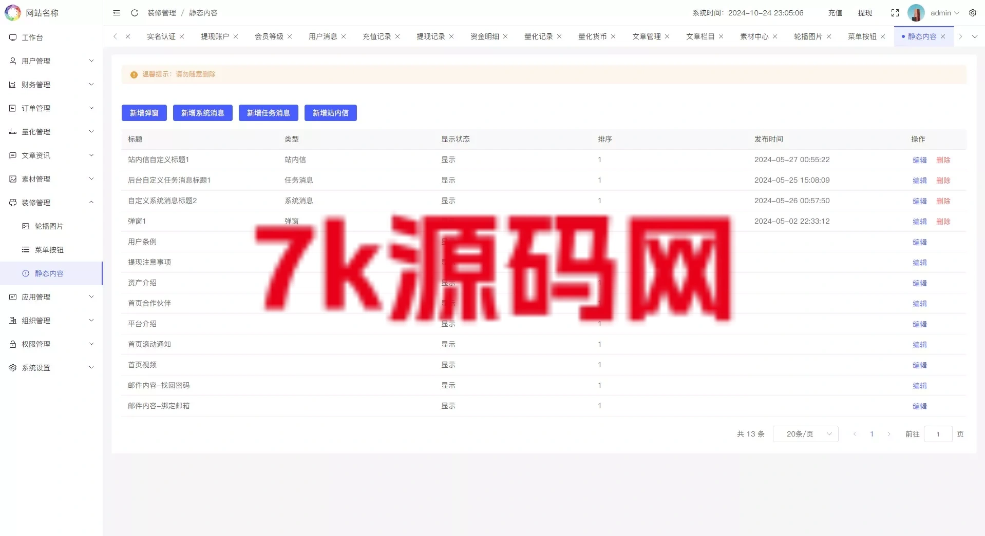Screen dimensions: 985x536
Task: Delete the 站内信自定义标题1 row
Action: (x=943, y=160)
